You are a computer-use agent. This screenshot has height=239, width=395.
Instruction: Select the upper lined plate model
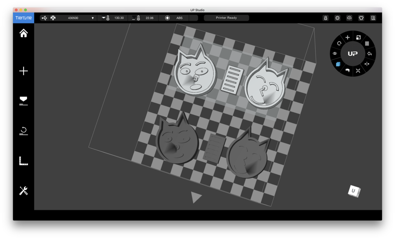click(232, 79)
